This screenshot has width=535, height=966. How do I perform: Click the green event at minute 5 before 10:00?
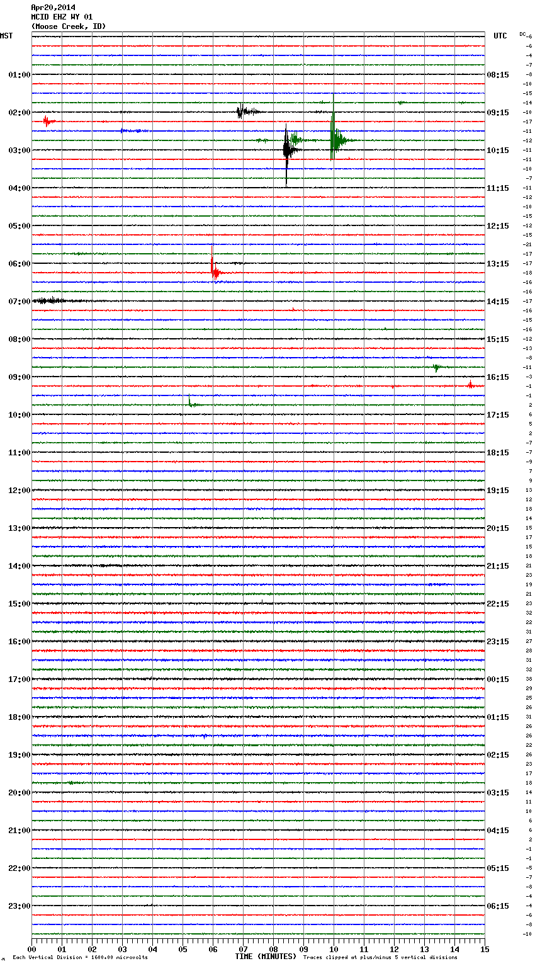[x=190, y=403]
